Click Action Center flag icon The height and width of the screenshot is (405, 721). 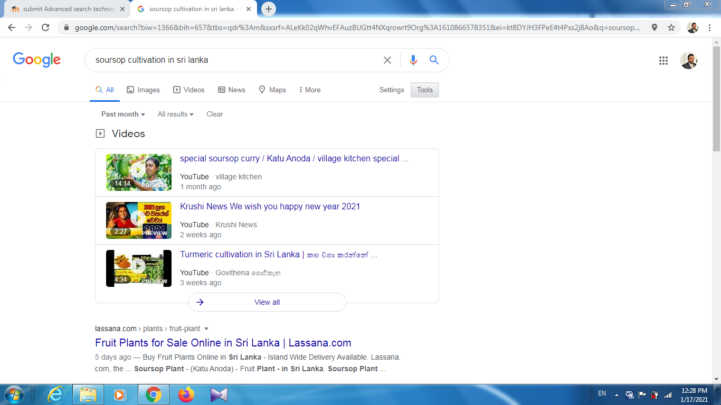642,394
